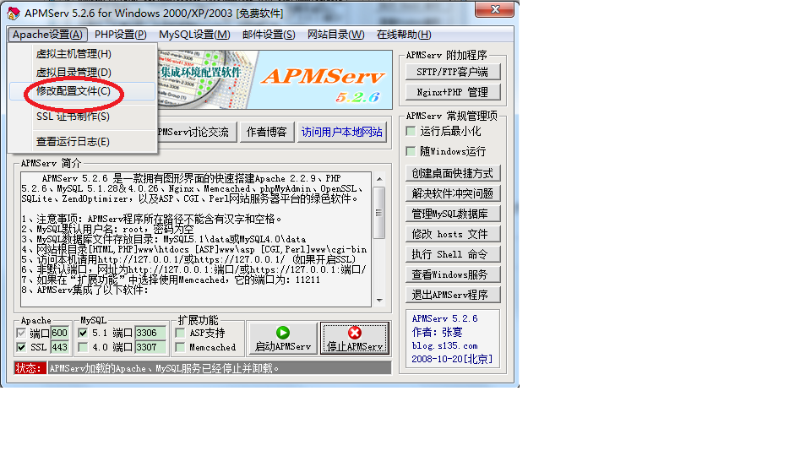Click the APMServ app icon in title bar
The image size is (811, 456).
14,13
